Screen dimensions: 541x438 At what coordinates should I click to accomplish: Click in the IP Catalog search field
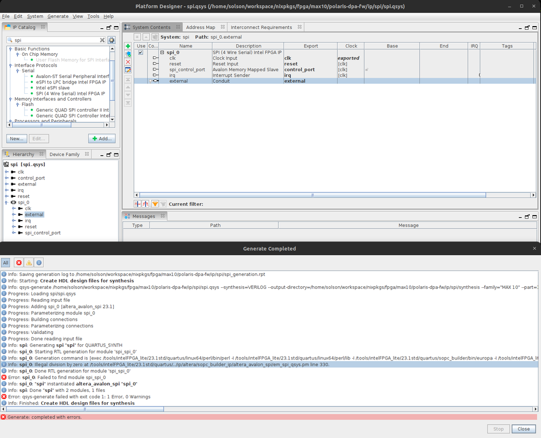coord(56,40)
